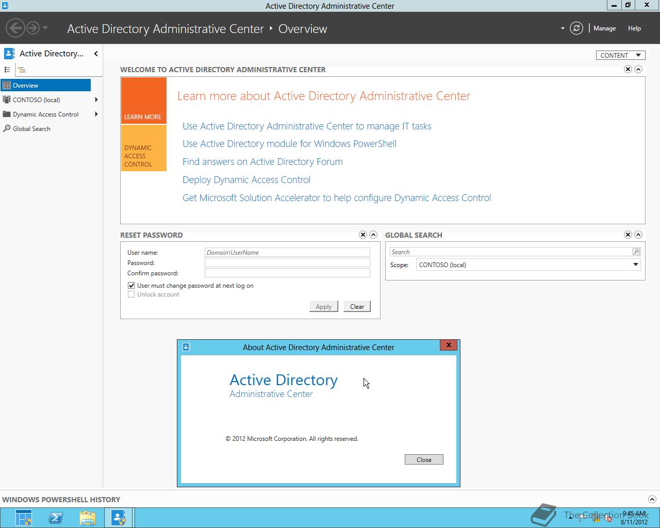Open Server Manager from taskbar
This screenshot has width=660, height=528.
click(x=23, y=518)
